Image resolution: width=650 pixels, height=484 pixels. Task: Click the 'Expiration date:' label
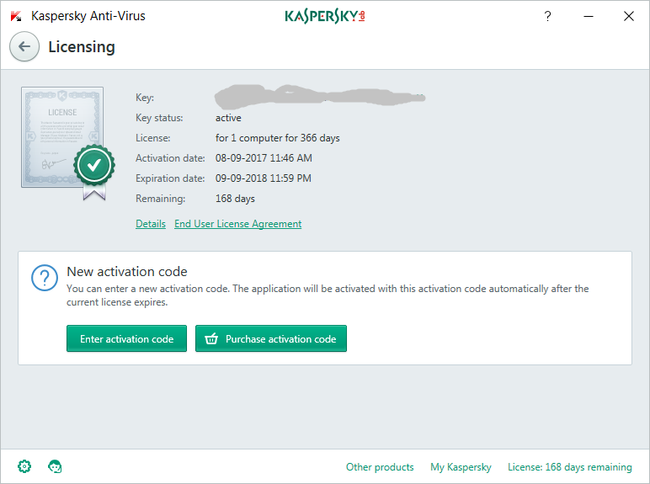click(170, 178)
